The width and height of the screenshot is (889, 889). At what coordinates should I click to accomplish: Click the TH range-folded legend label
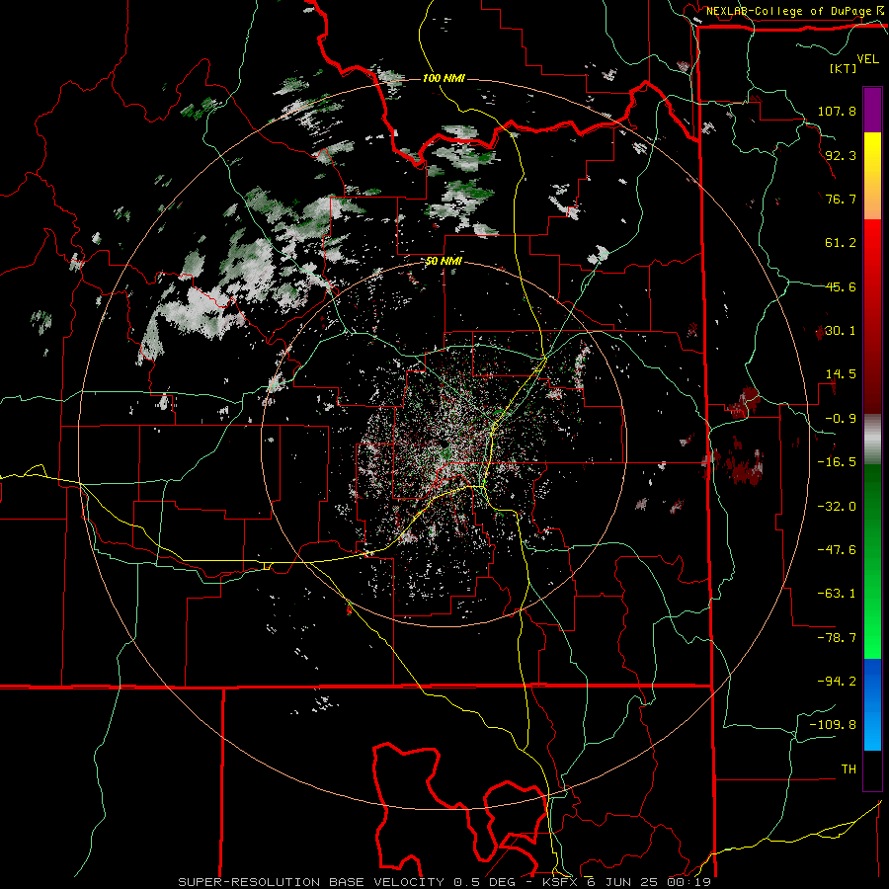(x=849, y=769)
